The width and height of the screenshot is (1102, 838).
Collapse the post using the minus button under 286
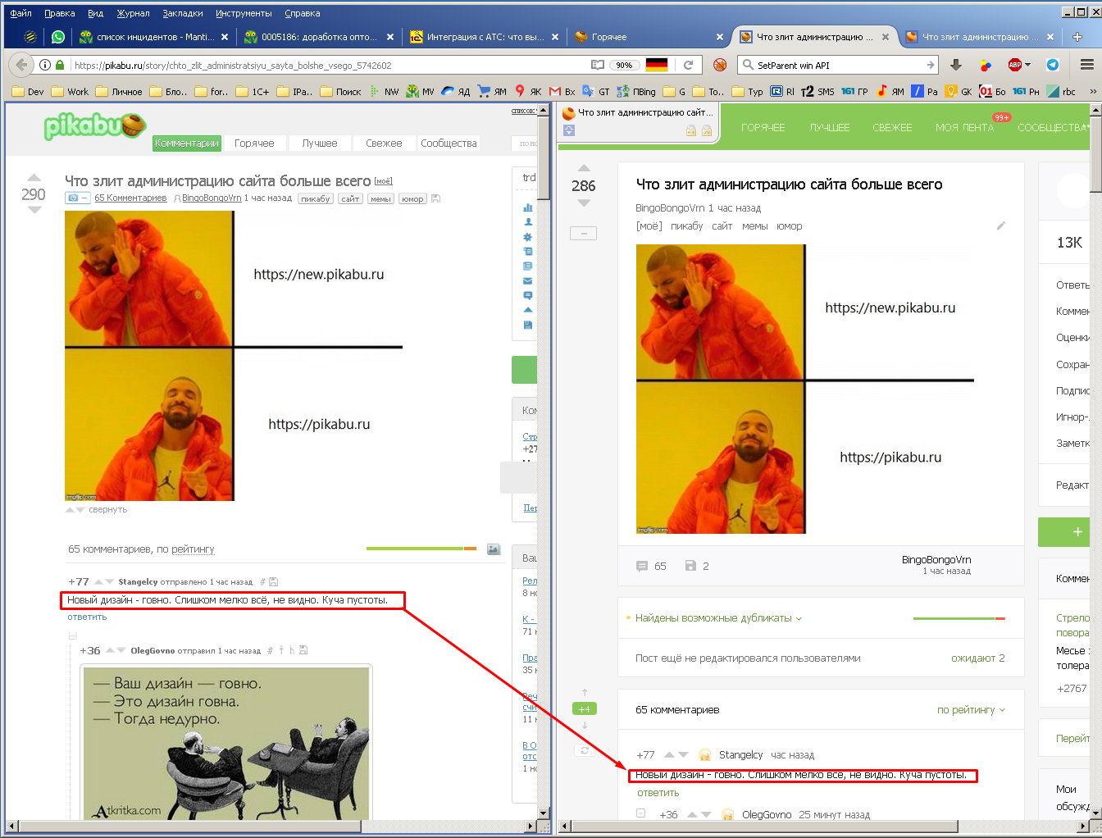tap(583, 234)
